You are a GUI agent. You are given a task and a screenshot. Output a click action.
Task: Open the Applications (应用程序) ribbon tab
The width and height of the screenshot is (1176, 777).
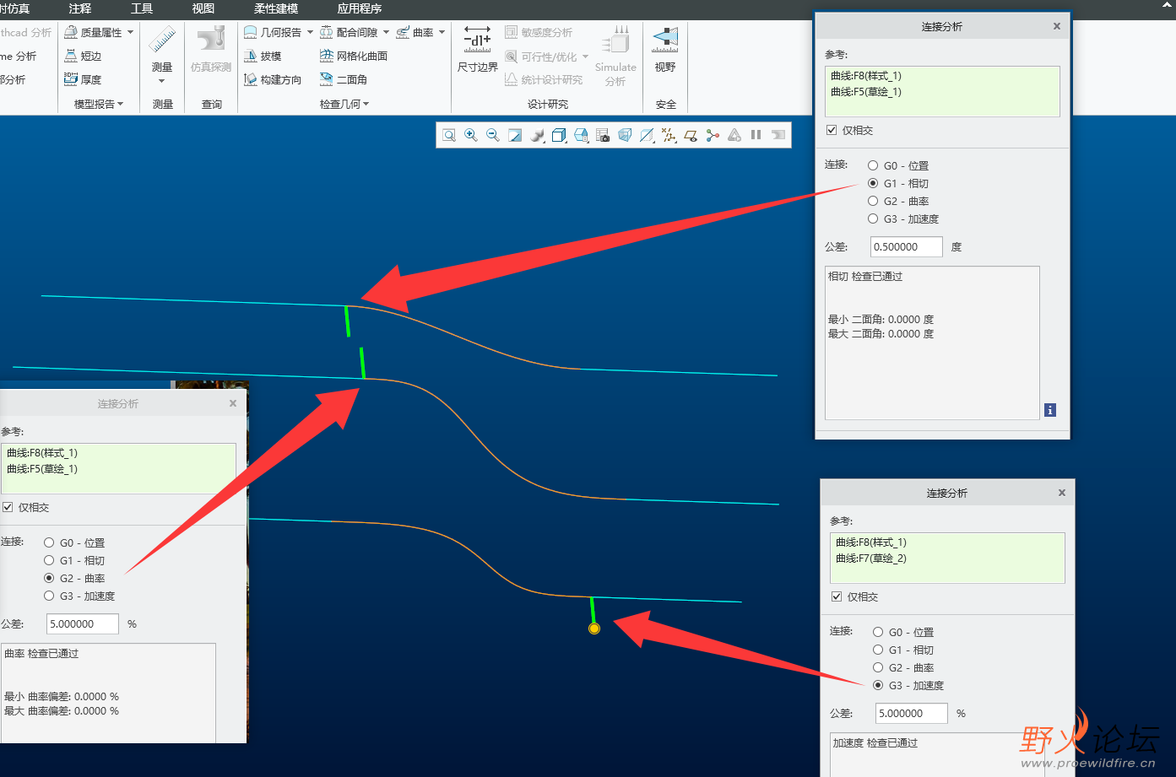pyautogui.click(x=360, y=8)
